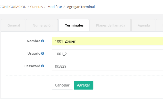163x99 pixels.
Task: Click the Usuario field label
Action: coord(34,53)
